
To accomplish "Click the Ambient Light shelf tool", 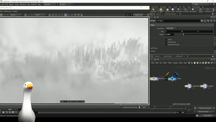I will coord(193,10).
